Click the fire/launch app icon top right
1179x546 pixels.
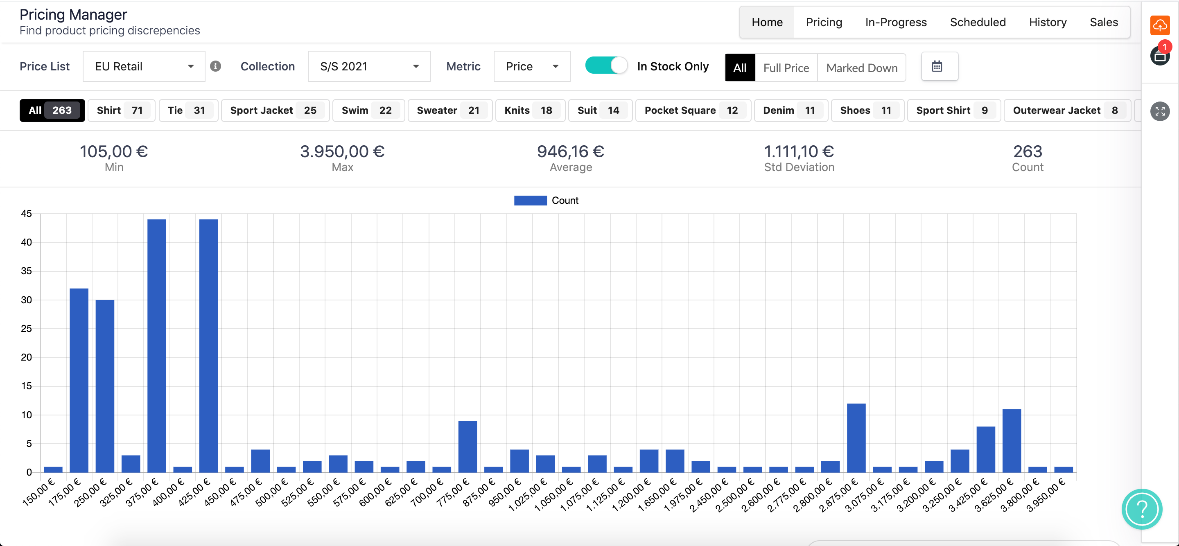pos(1161,23)
